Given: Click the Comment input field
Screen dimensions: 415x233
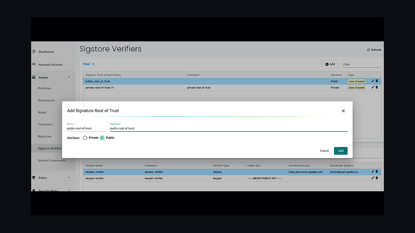Looking at the screenshot, I should [229, 128].
